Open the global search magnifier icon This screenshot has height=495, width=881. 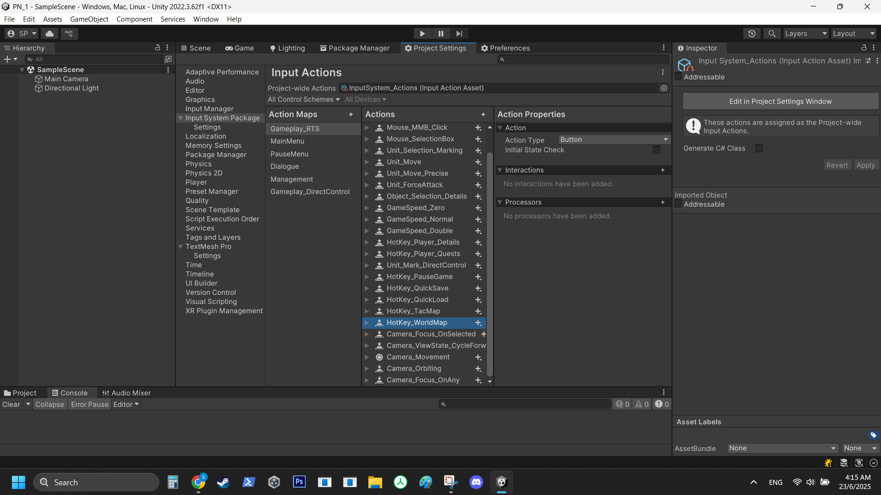772,34
